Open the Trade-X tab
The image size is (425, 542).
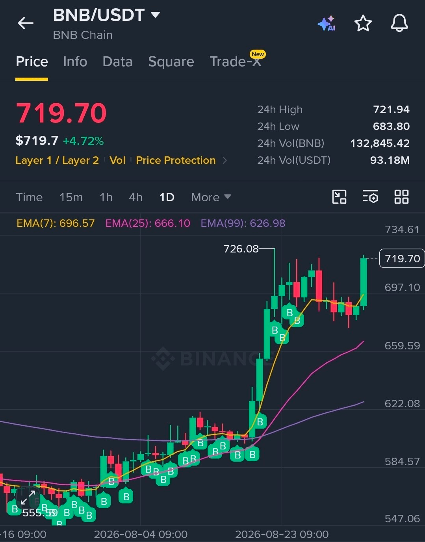click(x=236, y=61)
